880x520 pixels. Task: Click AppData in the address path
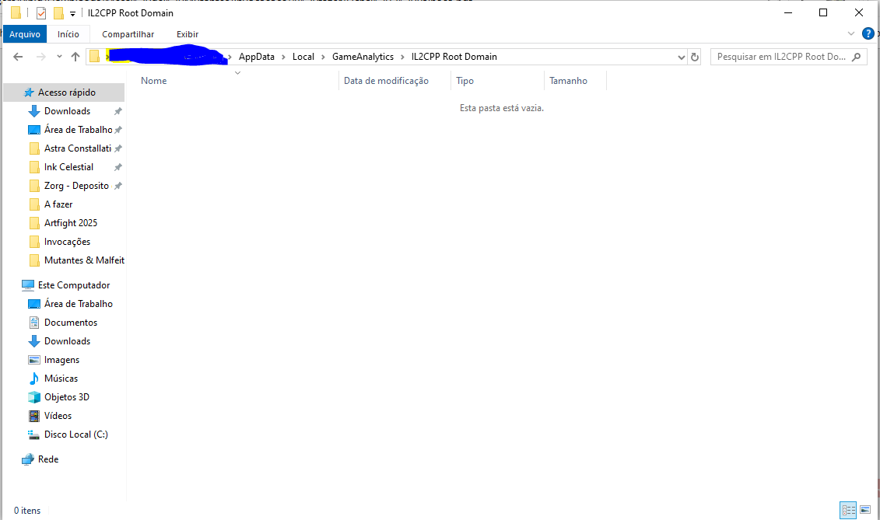click(x=257, y=57)
